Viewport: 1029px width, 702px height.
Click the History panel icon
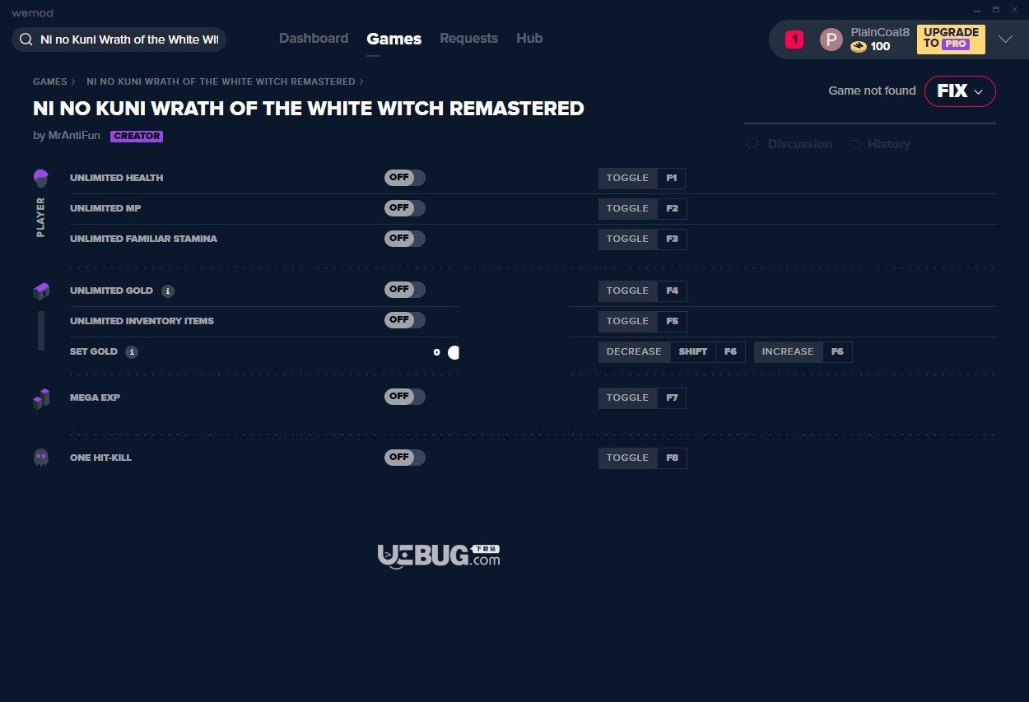(x=854, y=144)
